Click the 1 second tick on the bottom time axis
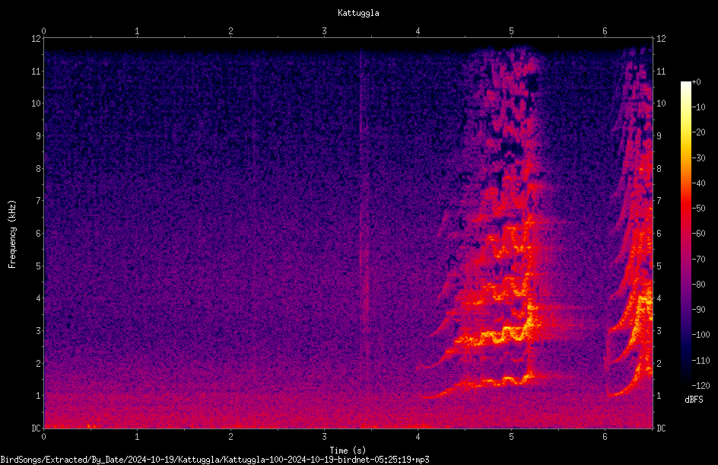Viewport: 718px width, 465px height. [x=137, y=437]
